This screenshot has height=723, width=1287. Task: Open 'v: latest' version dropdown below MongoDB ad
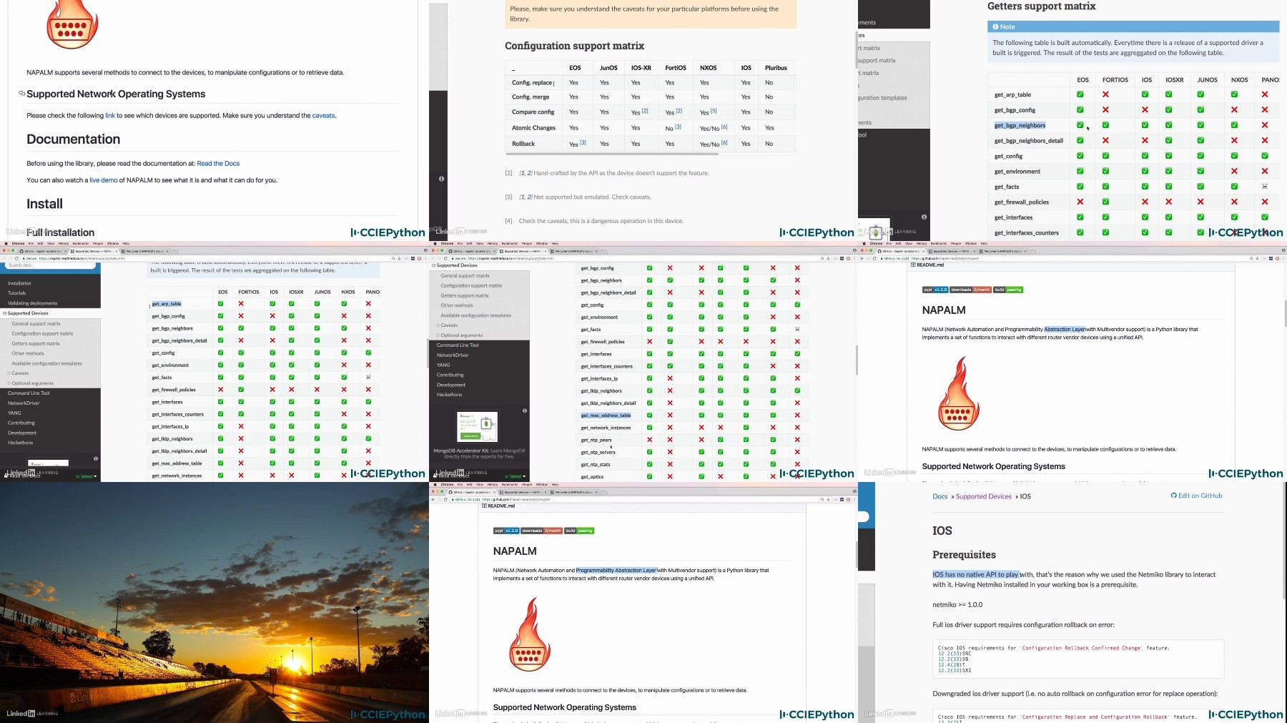pos(515,476)
